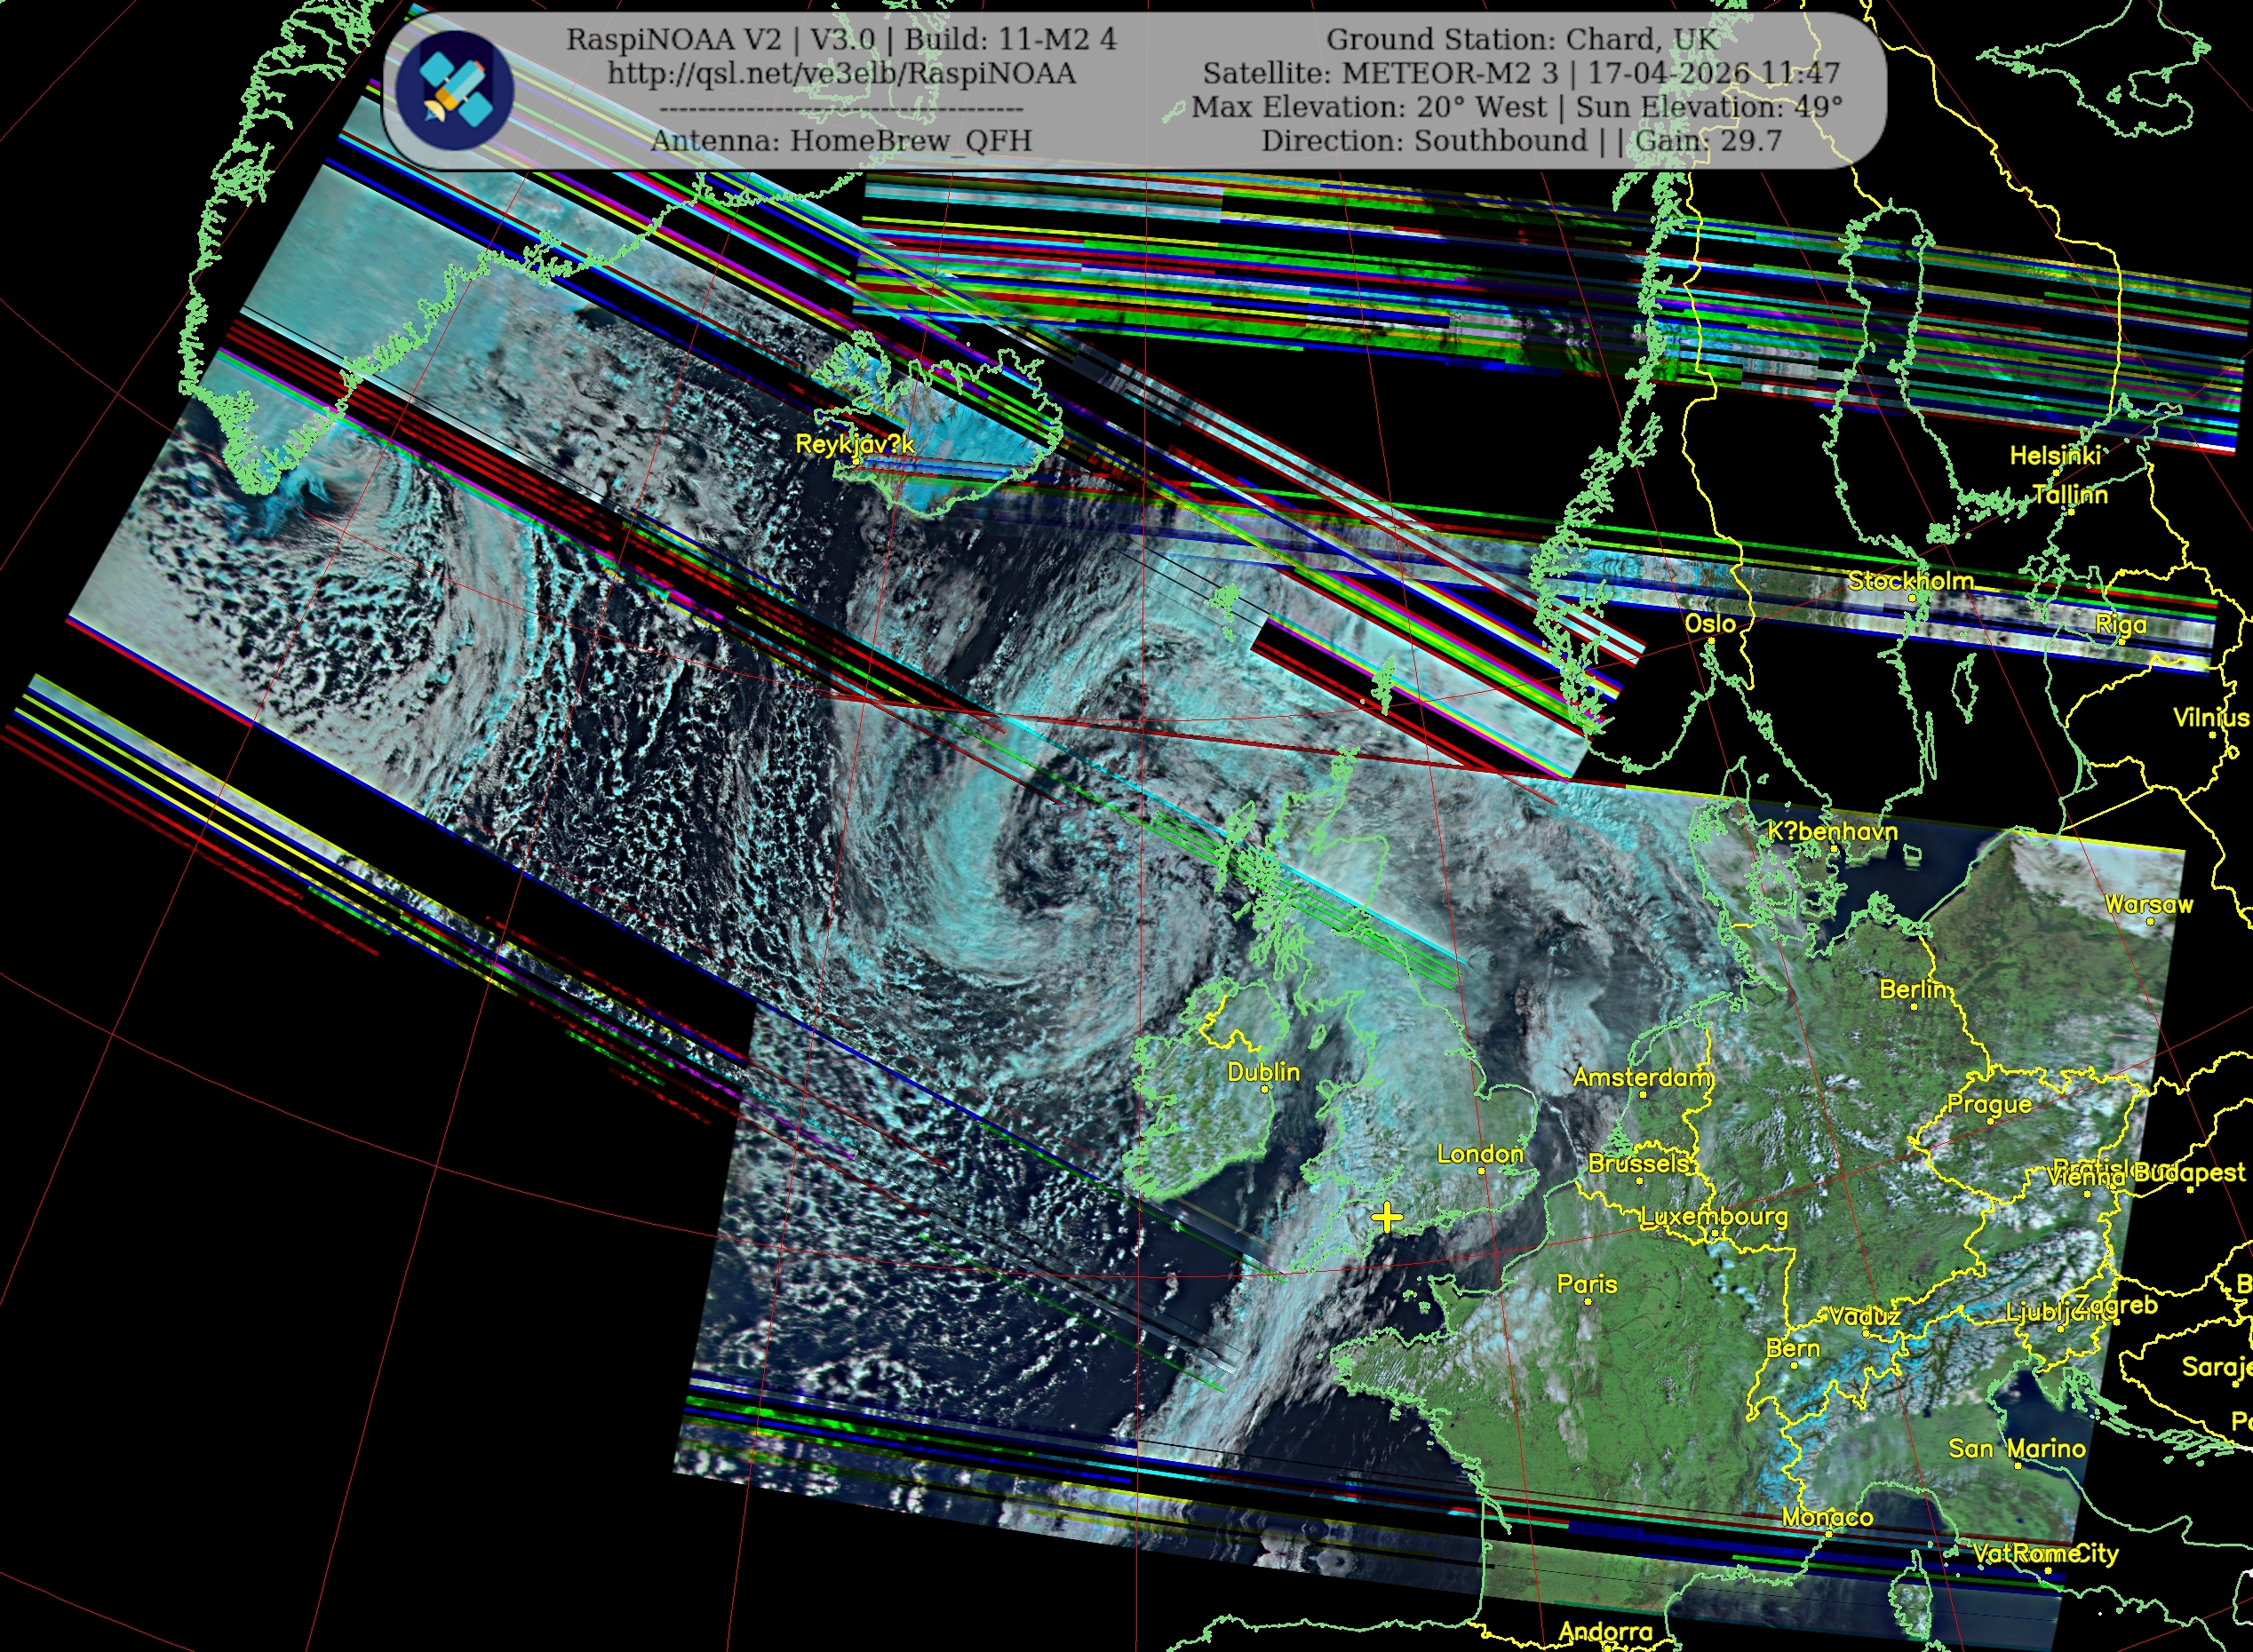Click the Prague city label
This screenshot has height=1652, width=2253.
click(1989, 1105)
